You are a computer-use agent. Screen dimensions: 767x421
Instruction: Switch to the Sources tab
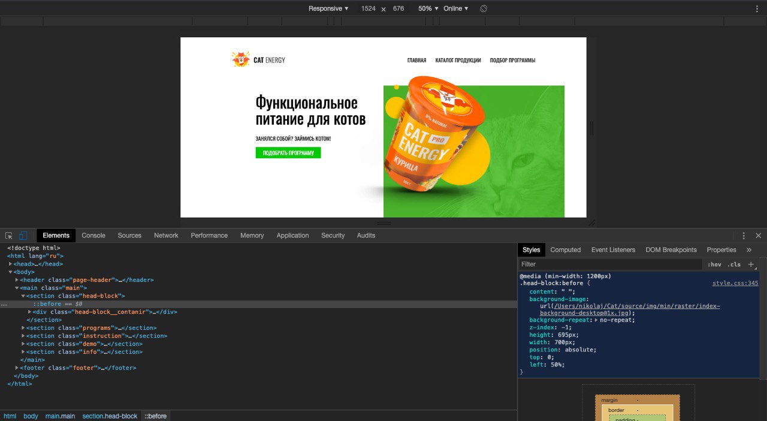tap(129, 236)
